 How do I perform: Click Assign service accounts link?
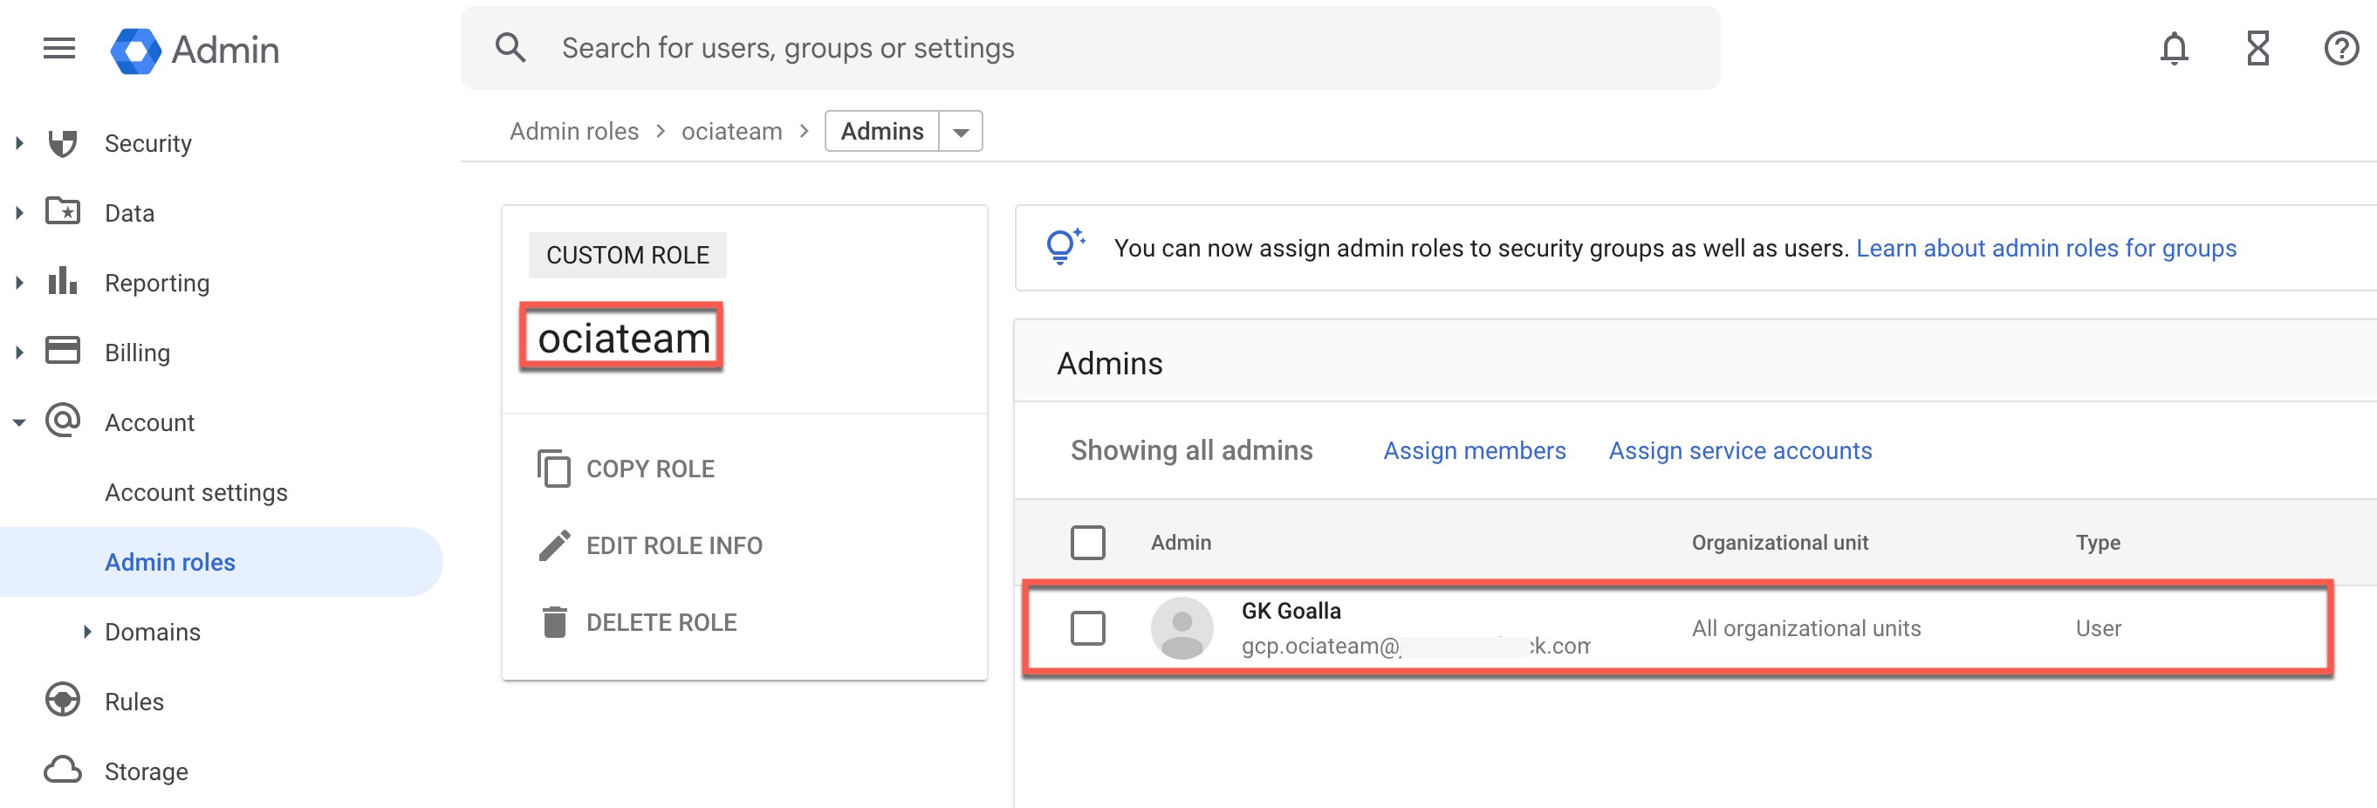(1739, 450)
